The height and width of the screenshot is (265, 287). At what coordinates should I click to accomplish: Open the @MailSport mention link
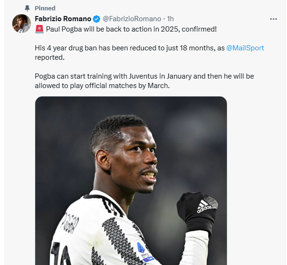(x=245, y=48)
